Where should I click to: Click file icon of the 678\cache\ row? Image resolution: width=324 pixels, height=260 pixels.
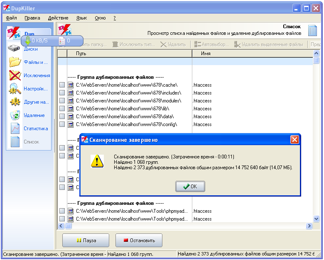(71, 85)
